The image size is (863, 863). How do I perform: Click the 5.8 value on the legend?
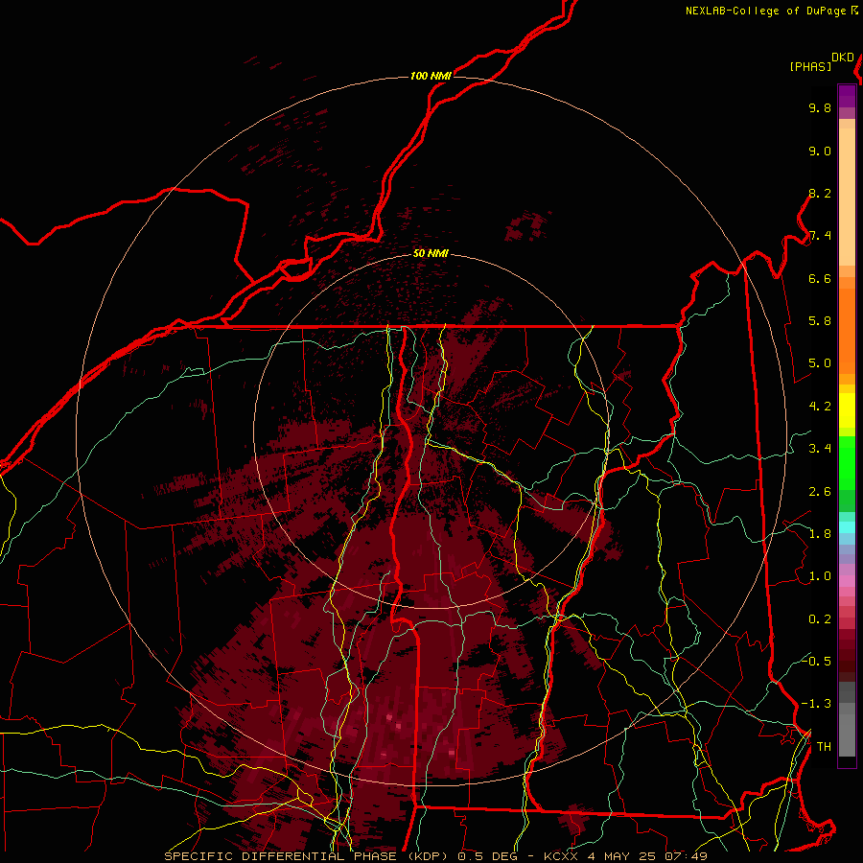coord(820,321)
